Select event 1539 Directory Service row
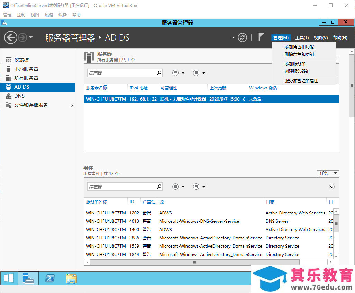The height and width of the screenshot is (293, 355). point(209,246)
